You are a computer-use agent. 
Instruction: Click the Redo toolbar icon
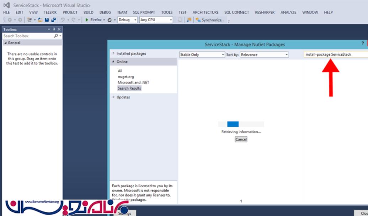[x=74, y=20]
